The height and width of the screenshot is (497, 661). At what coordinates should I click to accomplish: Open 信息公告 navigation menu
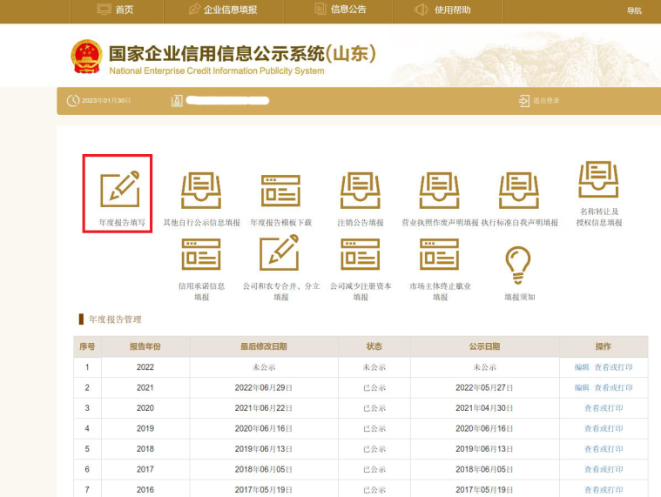[x=339, y=10]
